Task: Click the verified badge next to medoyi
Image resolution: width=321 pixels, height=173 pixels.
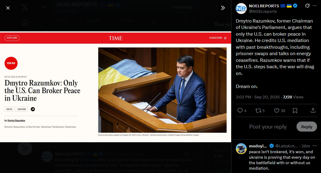Action: pyautogui.click(x=271, y=146)
